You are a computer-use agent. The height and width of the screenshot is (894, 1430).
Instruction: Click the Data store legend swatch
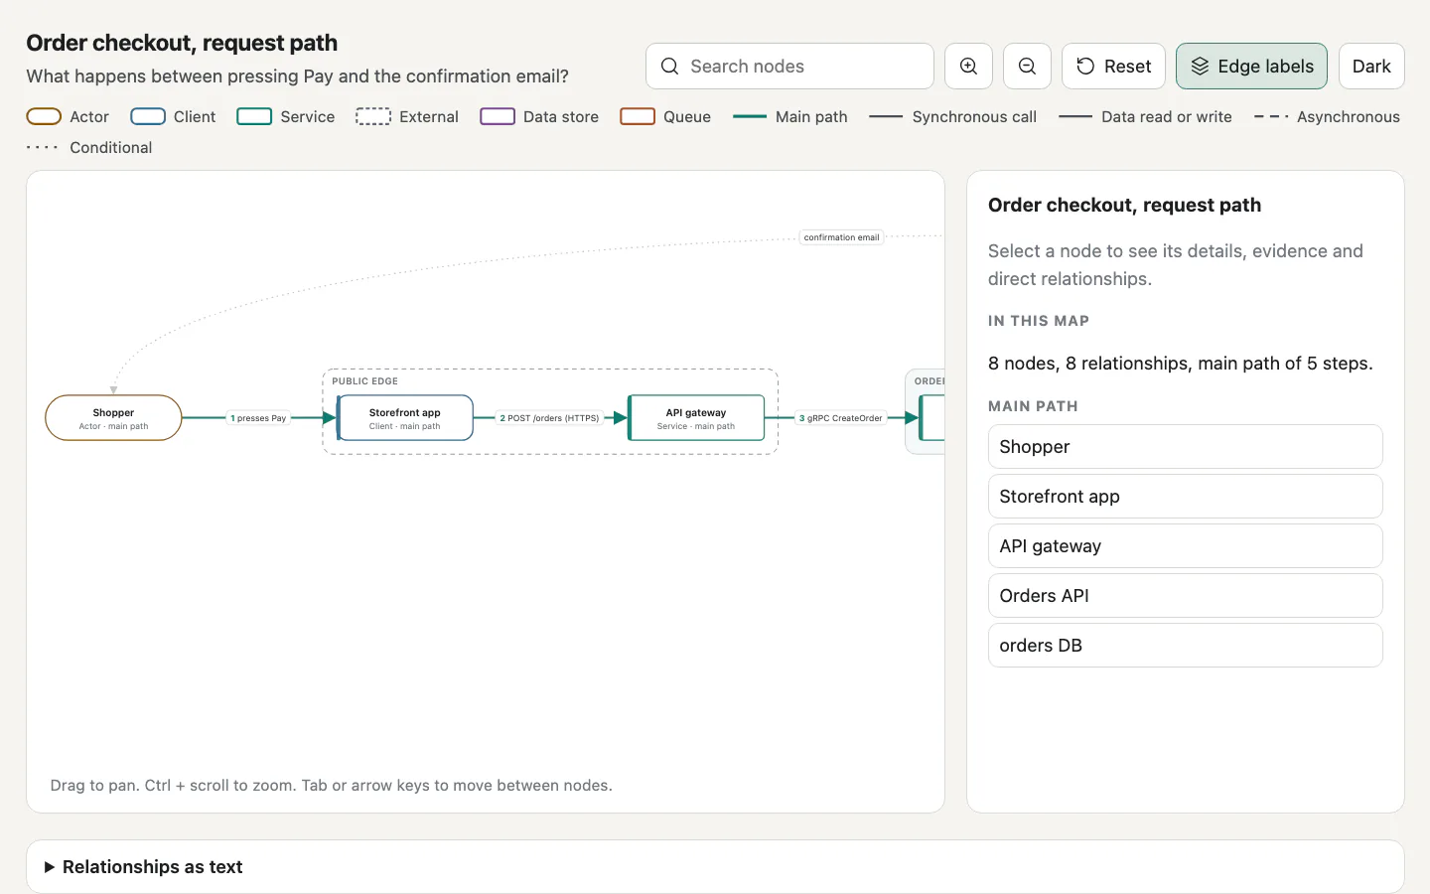pyautogui.click(x=498, y=116)
